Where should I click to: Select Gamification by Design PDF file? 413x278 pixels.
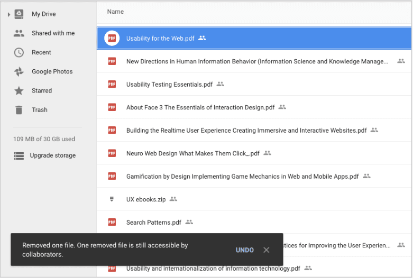(242, 177)
